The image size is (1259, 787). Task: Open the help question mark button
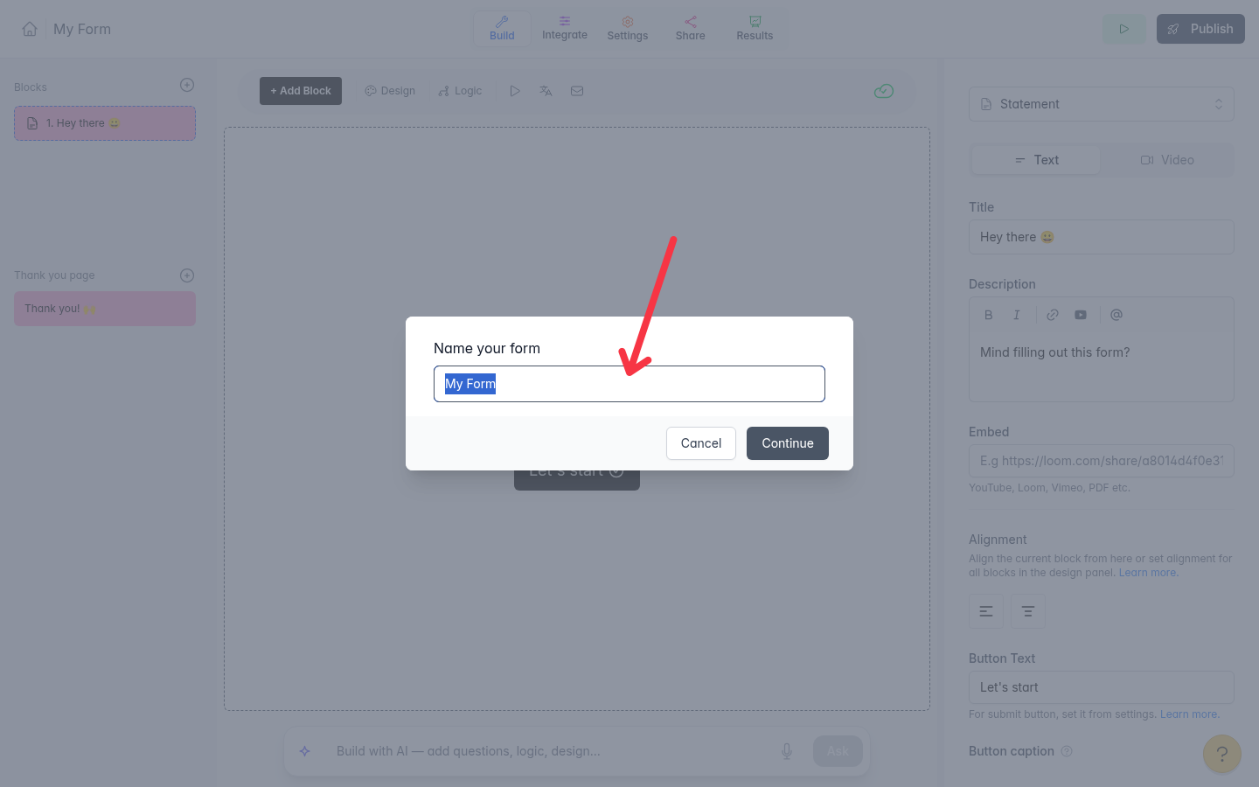1222,754
